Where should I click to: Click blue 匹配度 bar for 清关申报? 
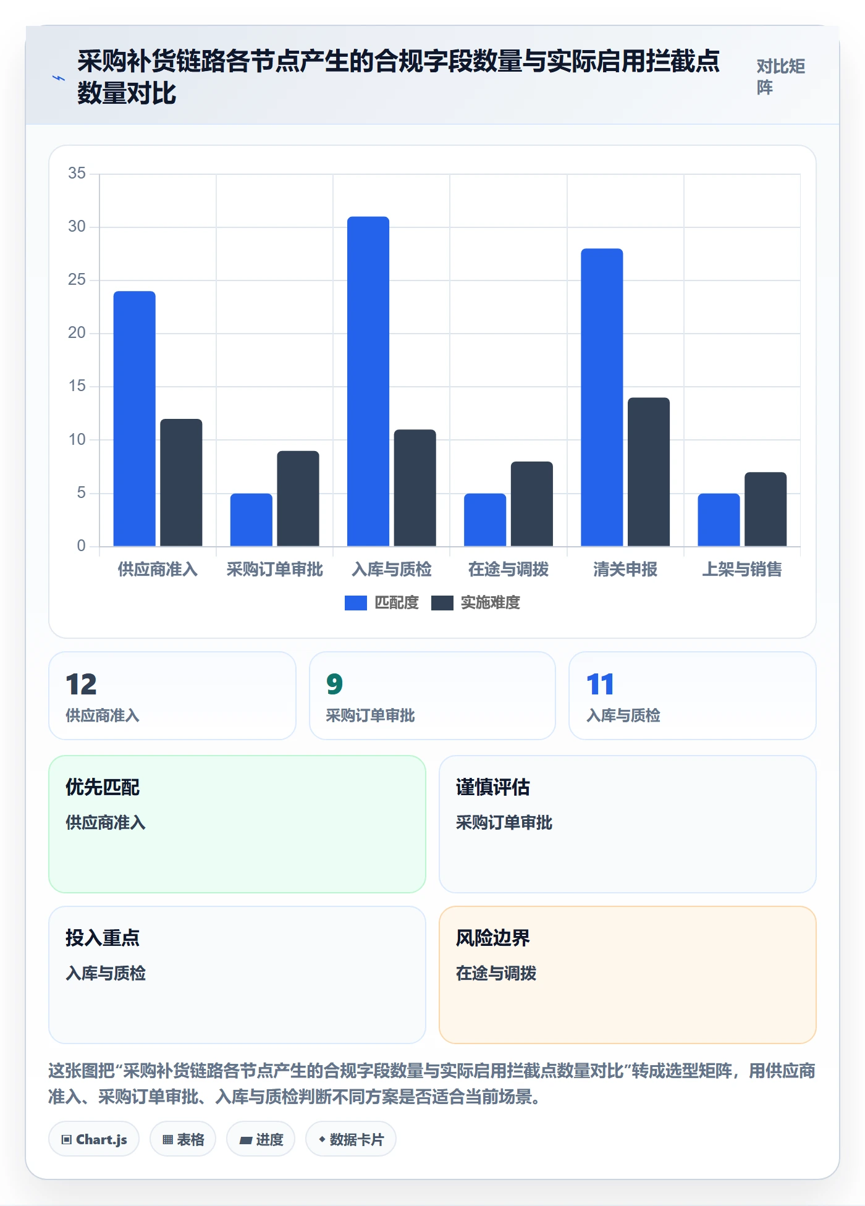[602, 397]
